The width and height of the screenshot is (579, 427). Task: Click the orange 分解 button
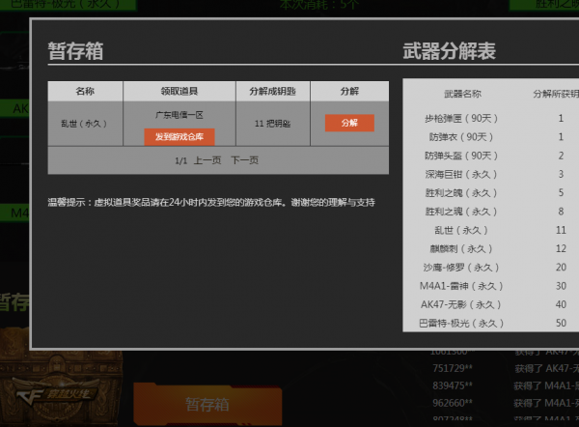349,123
